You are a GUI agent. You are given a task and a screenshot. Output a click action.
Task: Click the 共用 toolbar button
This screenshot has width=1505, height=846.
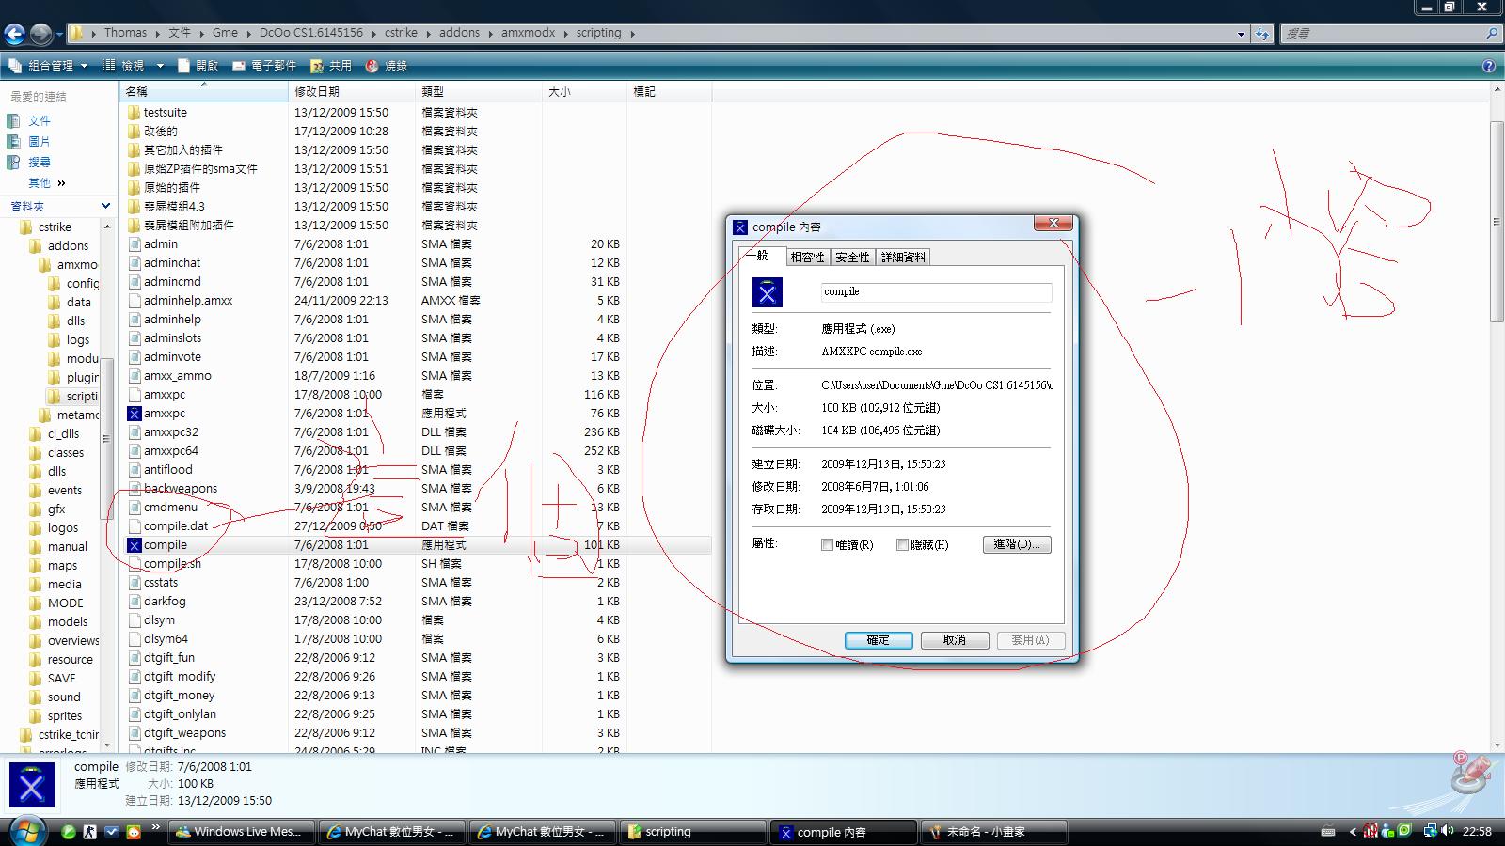(x=331, y=66)
